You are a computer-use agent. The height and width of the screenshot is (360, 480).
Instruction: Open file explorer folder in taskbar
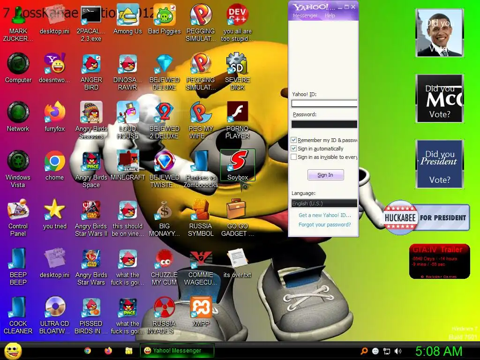[128, 351]
